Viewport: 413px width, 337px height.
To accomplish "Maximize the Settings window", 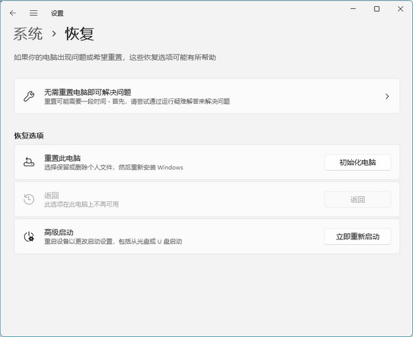I will (377, 9).
